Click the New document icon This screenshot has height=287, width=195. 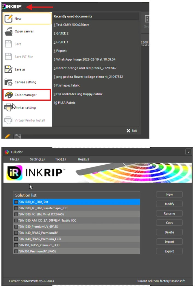[x=8, y=18]
